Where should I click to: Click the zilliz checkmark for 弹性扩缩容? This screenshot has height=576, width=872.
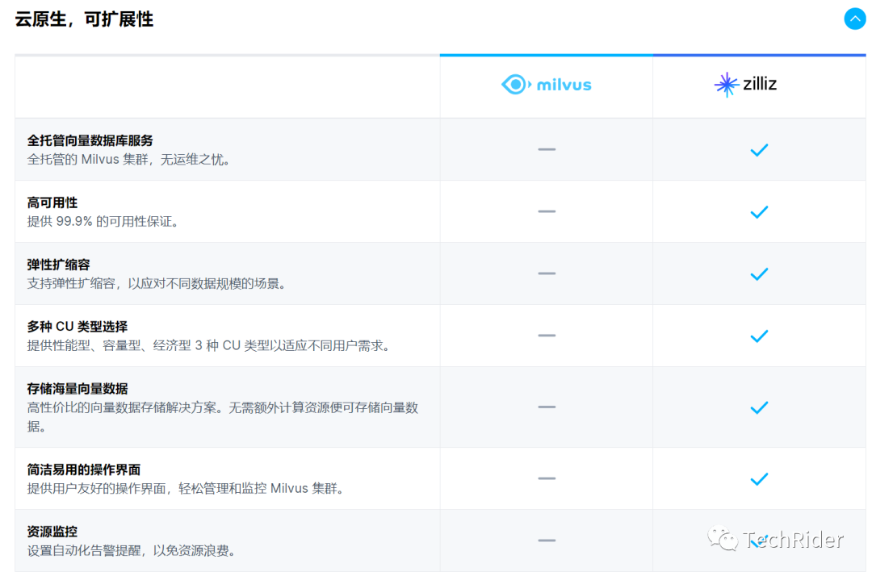point(759,273)
